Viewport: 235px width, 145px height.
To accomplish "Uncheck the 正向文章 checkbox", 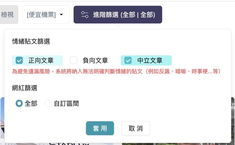I will pos(19,60).
